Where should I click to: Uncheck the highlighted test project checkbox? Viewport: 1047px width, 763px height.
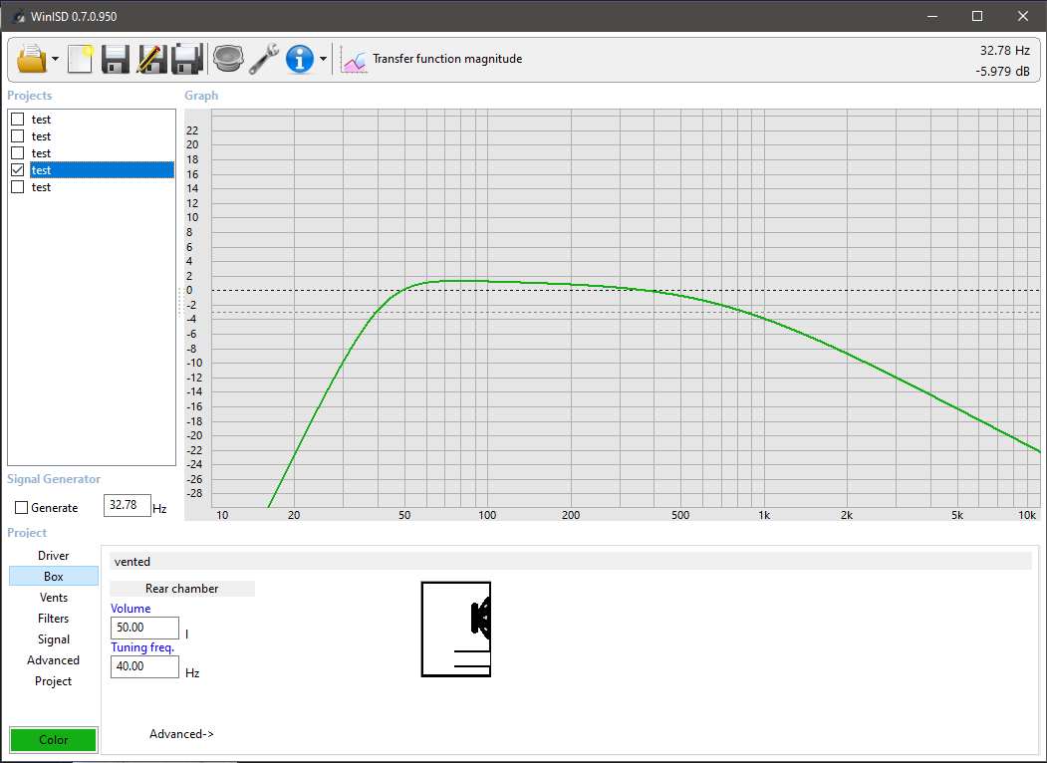coord(17,170)
